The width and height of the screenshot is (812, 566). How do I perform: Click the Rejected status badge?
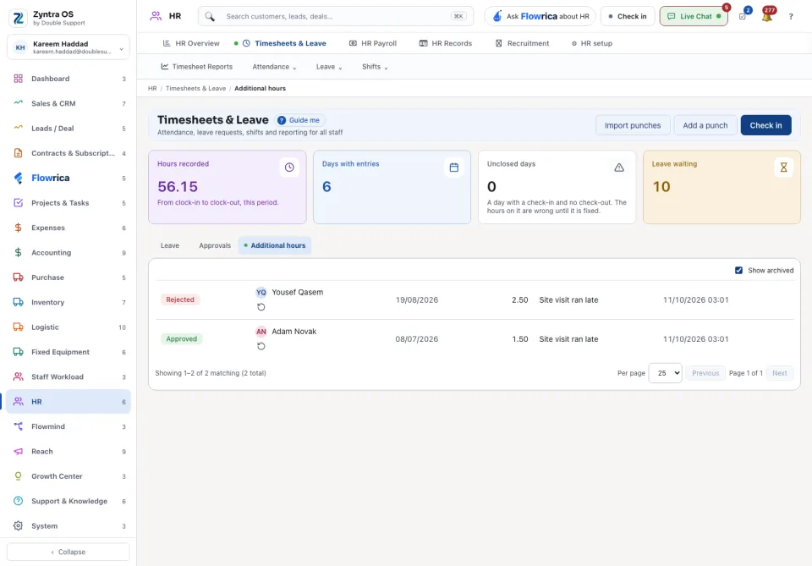(180, 299)
